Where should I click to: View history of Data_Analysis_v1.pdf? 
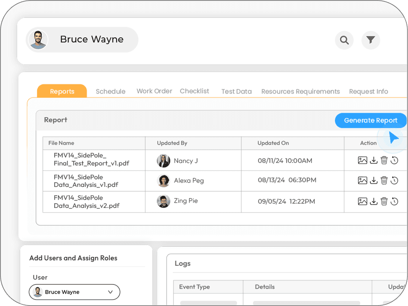click(x=394, y=180)
